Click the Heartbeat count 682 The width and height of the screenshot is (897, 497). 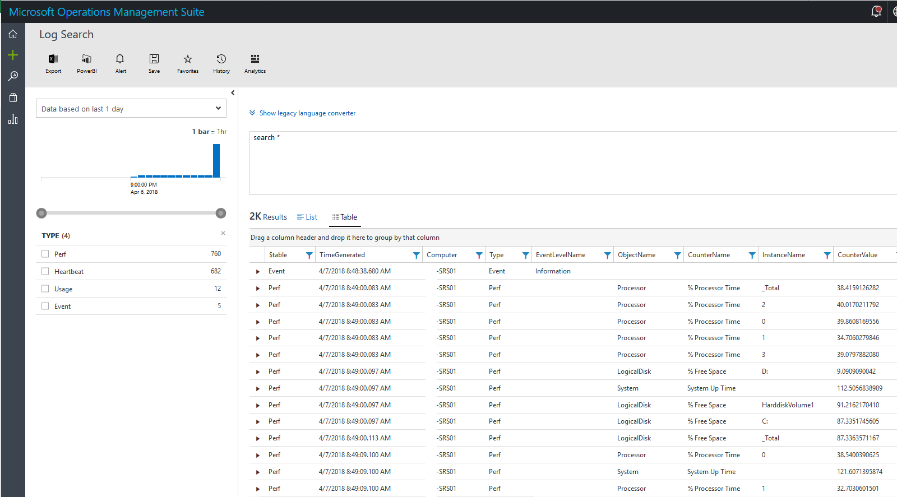point(216,271)
